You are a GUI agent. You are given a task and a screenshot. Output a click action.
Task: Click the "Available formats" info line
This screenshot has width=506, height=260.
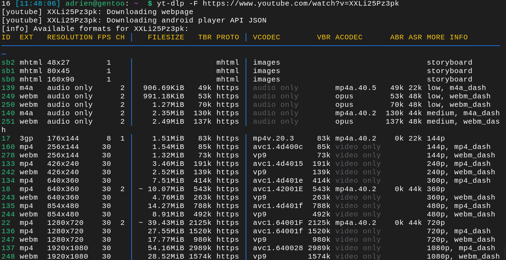click(95, 29)
